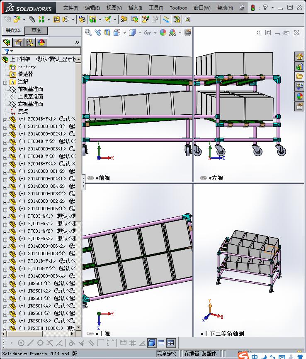Click the Move Component icon

(x=66, y=20)
